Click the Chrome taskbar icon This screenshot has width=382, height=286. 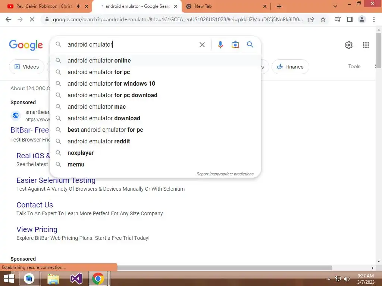(x=98, y=279)
